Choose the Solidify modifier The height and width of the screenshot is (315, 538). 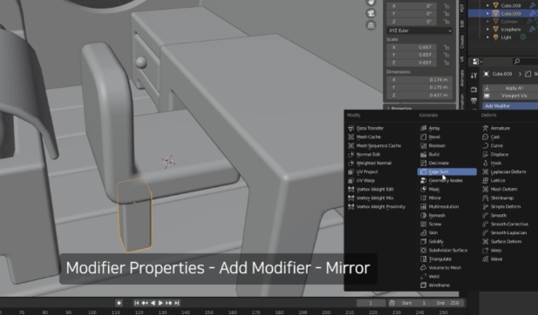tap(436, 241)
